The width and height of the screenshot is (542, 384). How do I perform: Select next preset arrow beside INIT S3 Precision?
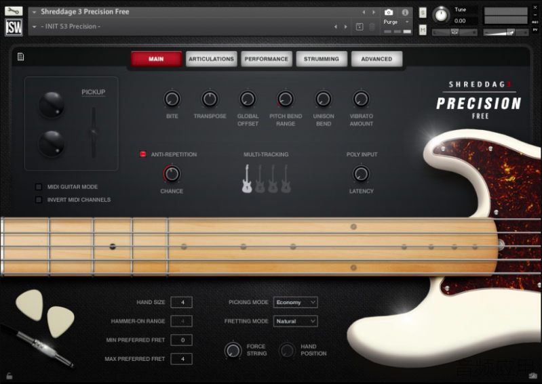point(346,26)
